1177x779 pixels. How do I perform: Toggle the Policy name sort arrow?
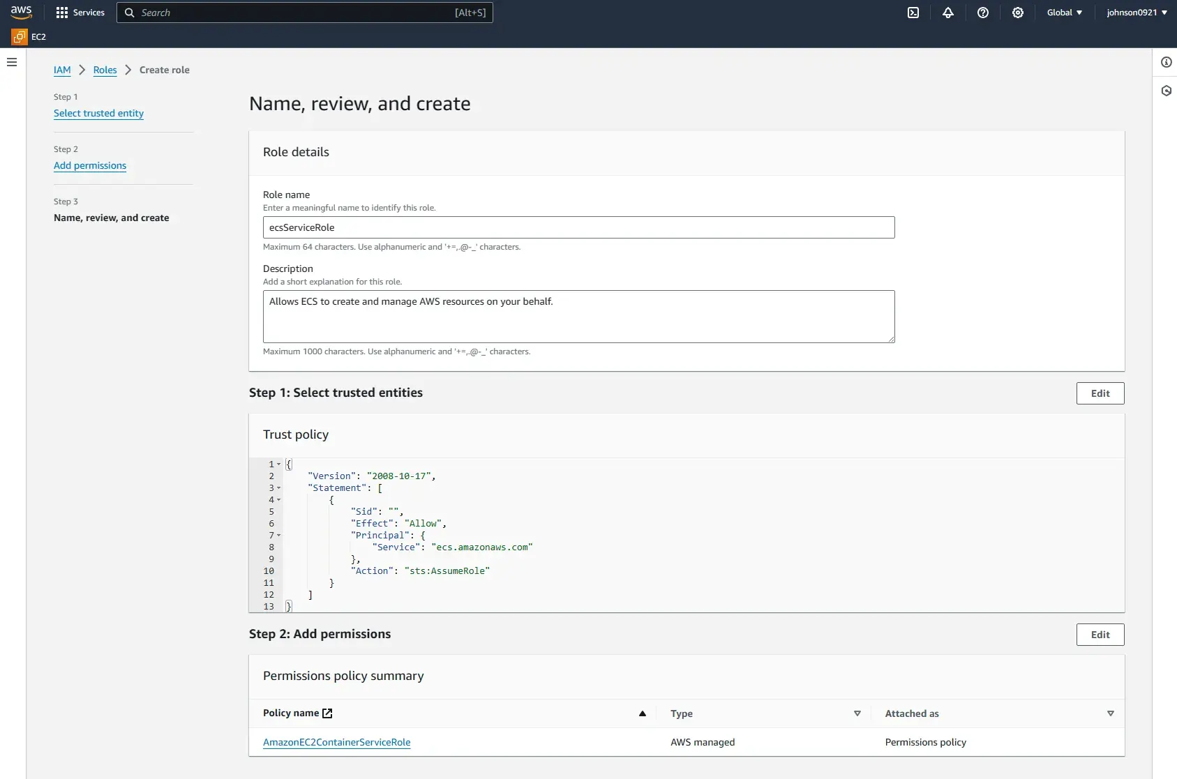point(642,713)
